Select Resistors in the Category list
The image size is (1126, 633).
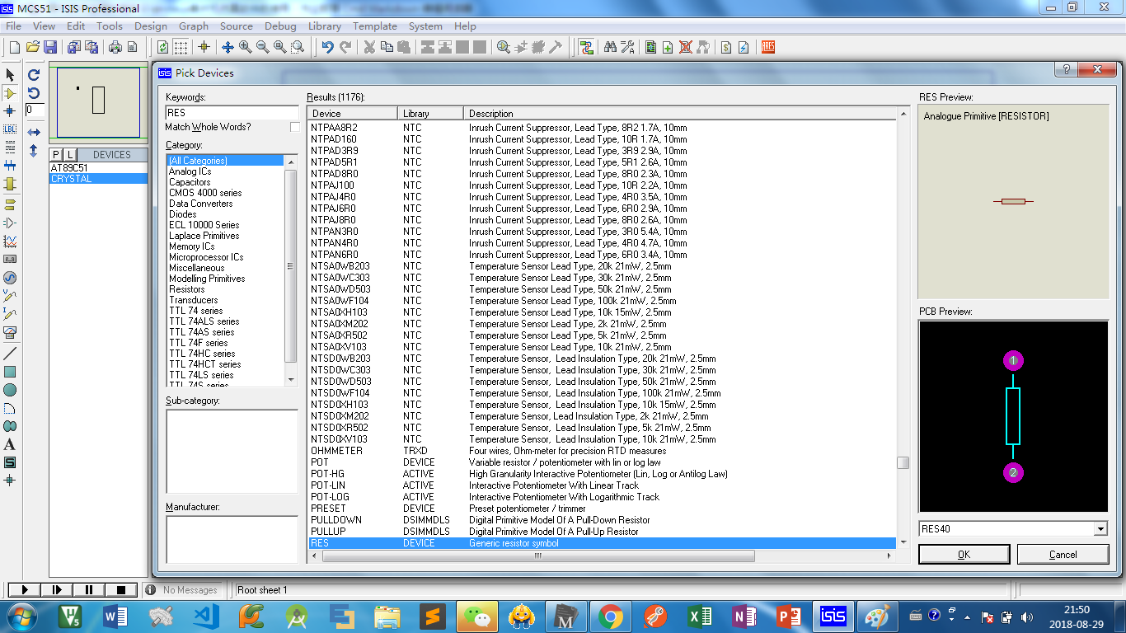point(187,289)
